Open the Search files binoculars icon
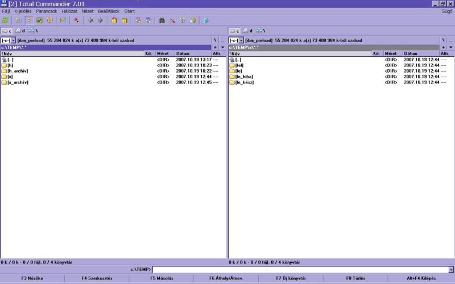The height and width of the screenshot is (284, 455). pyautogui.click(x=162, y=20)
